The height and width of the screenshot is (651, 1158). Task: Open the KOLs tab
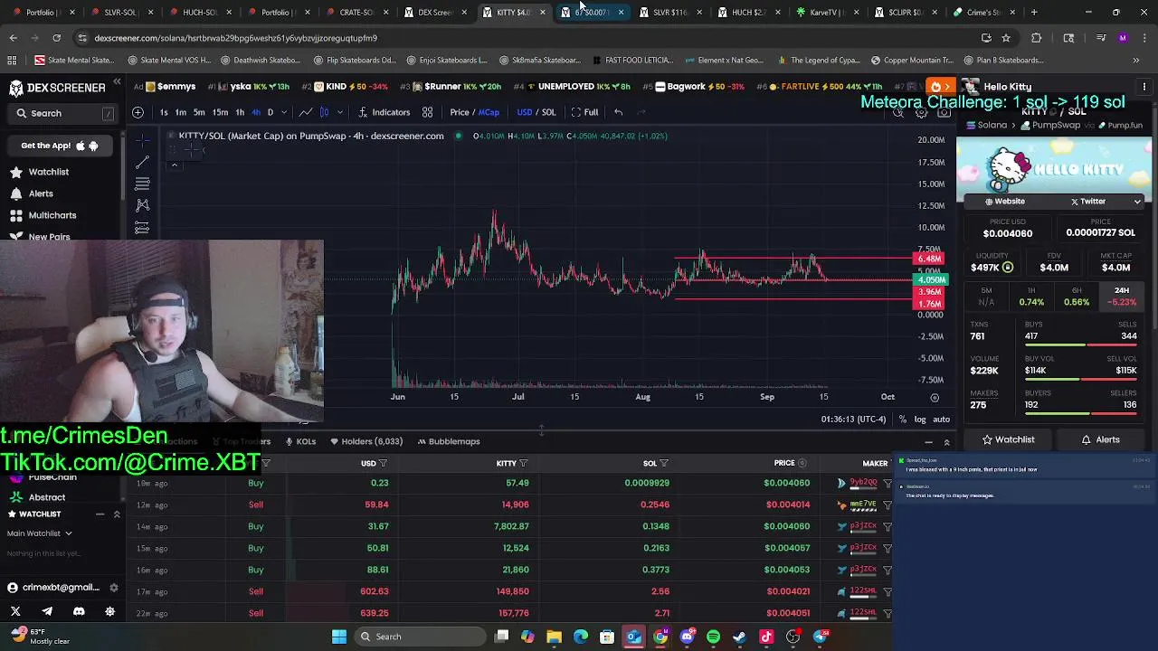[300, 441]
